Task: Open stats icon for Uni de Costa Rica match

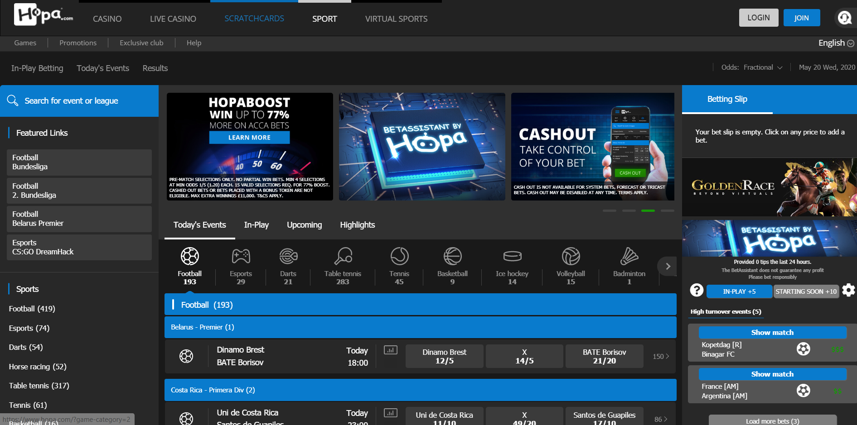Action: pos(391,413)
